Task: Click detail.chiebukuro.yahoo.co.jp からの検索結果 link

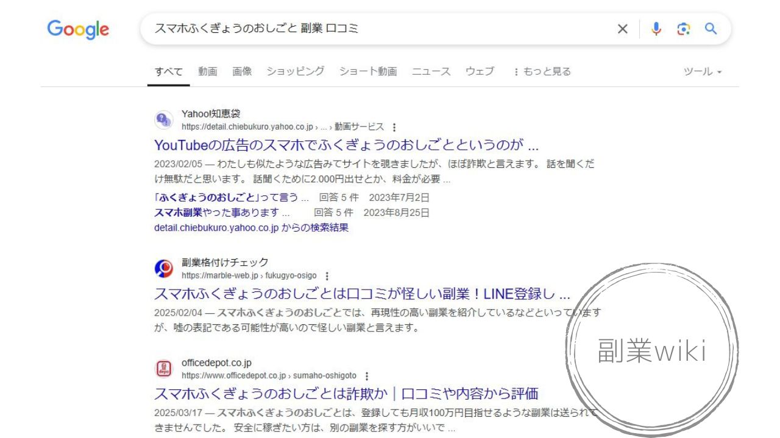Action: [x=251, y=228]
